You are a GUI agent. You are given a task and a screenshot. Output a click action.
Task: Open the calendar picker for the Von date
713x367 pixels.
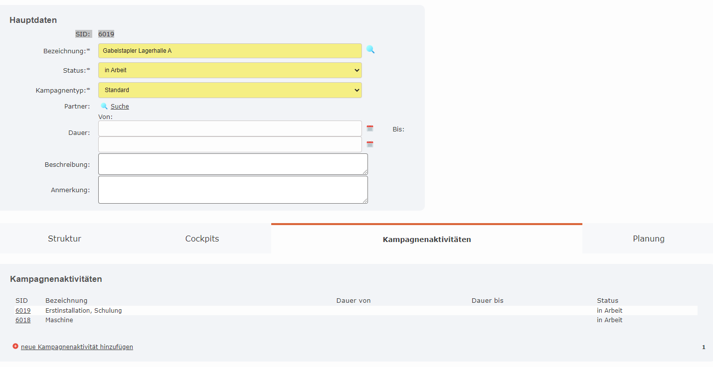[369, 128]
